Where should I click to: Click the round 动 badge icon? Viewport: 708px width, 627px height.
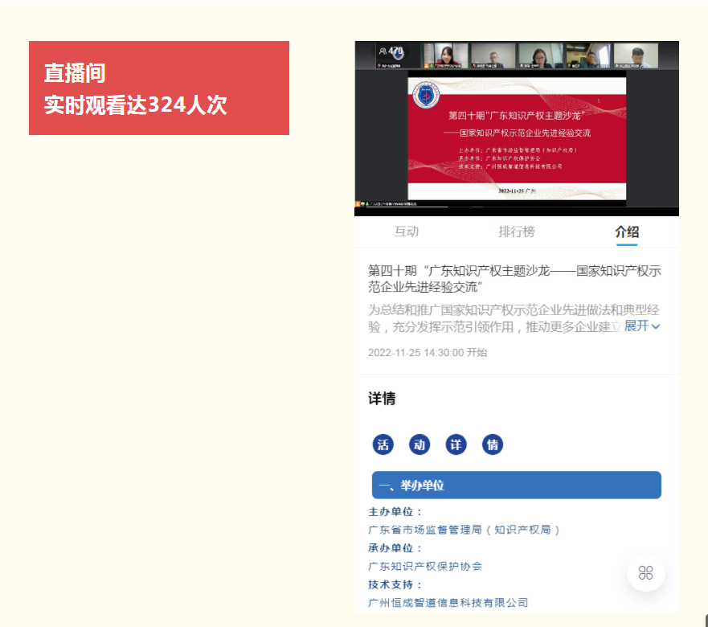419,445
